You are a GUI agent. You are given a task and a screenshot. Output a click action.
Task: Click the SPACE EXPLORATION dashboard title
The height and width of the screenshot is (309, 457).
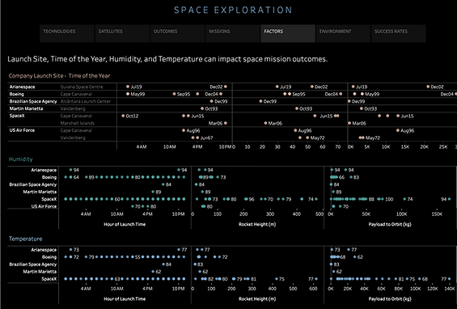tap(233, 10)
